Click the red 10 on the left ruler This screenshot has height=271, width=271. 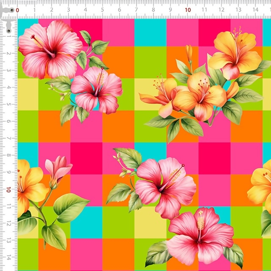(8, 190)
